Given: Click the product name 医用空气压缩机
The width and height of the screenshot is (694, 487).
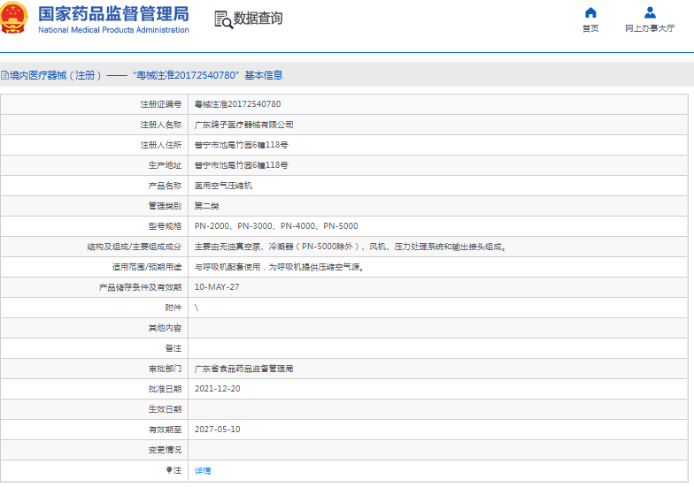Looking at the screenshot, I should tap(223, 186).
